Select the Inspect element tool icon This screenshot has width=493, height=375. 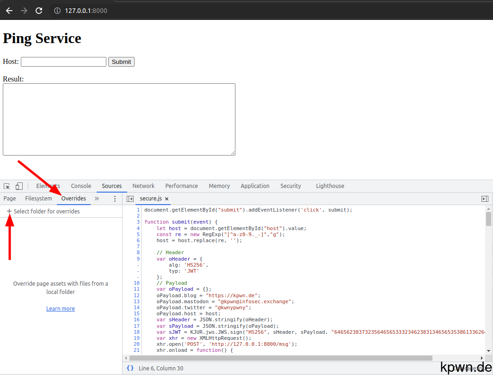click(6, 186)
